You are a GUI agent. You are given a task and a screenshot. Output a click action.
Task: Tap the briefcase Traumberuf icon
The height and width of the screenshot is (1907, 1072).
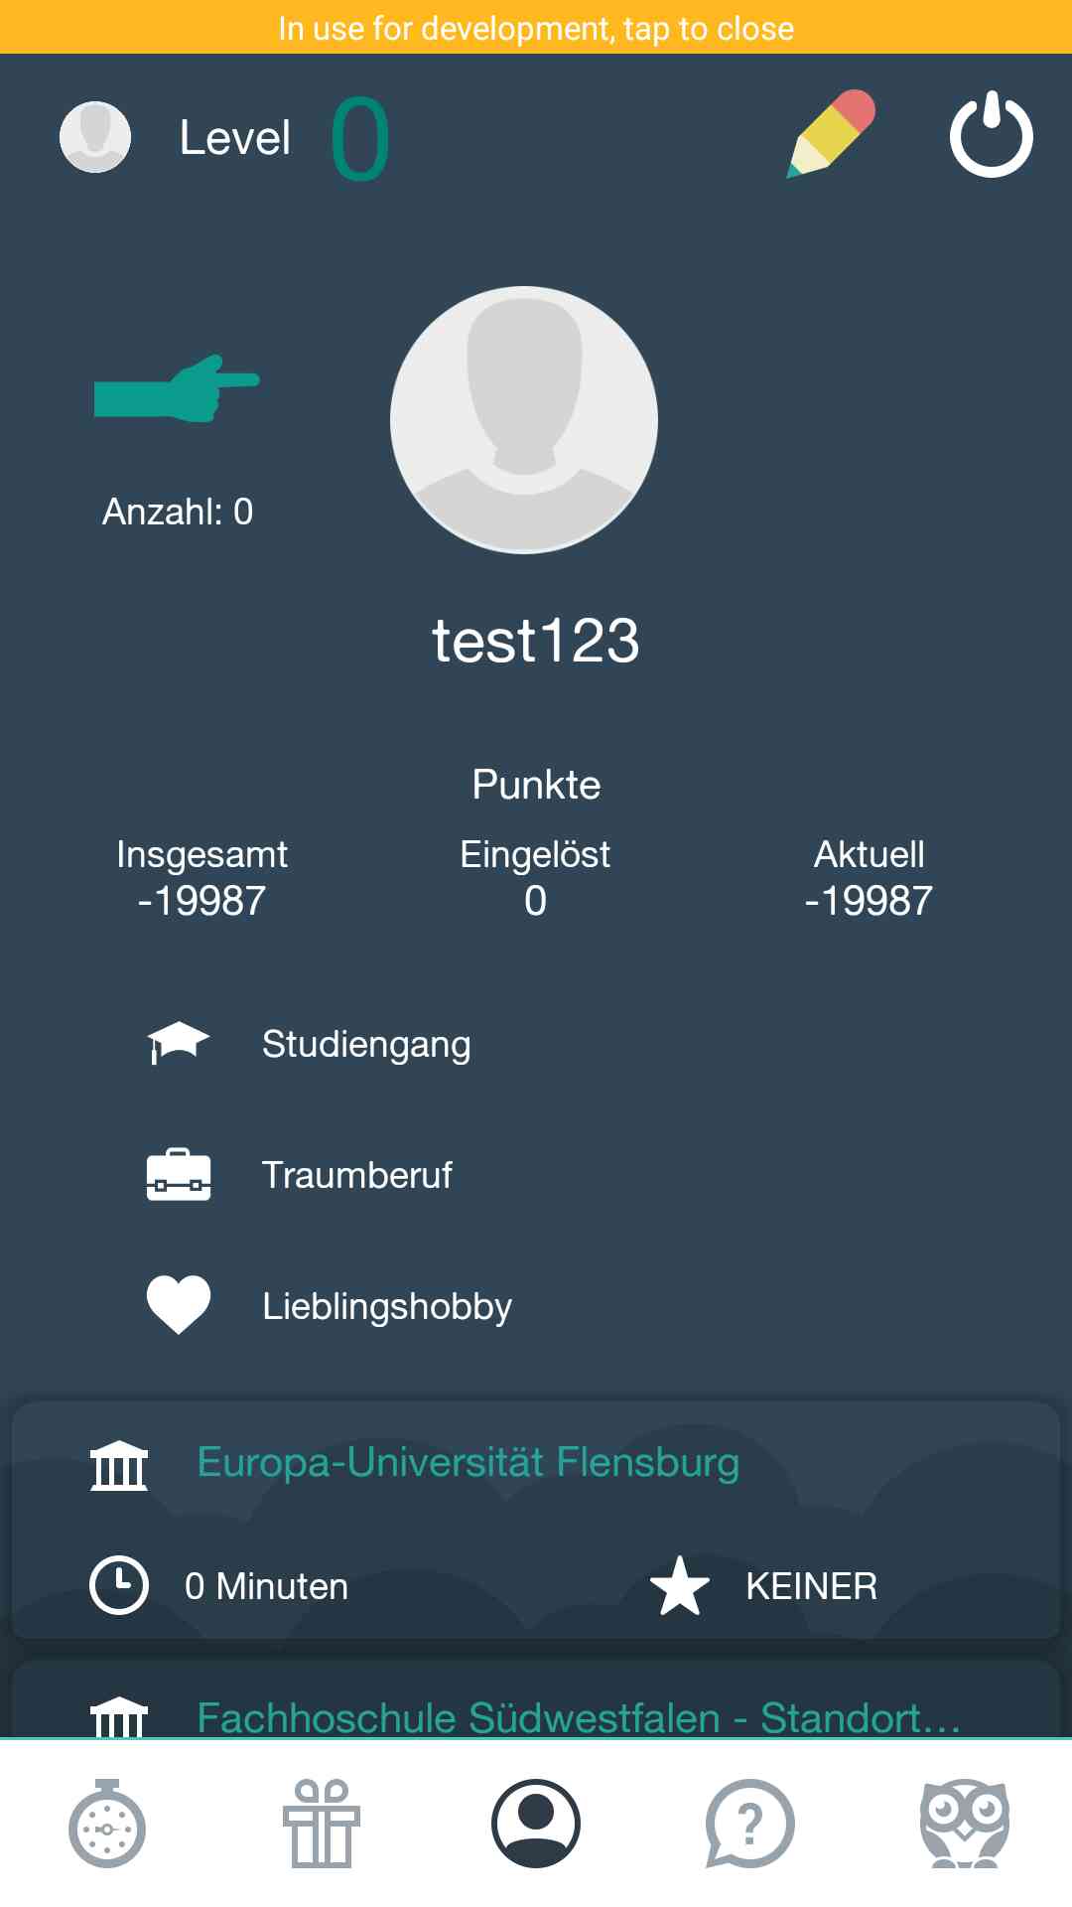pos(179,1175)
